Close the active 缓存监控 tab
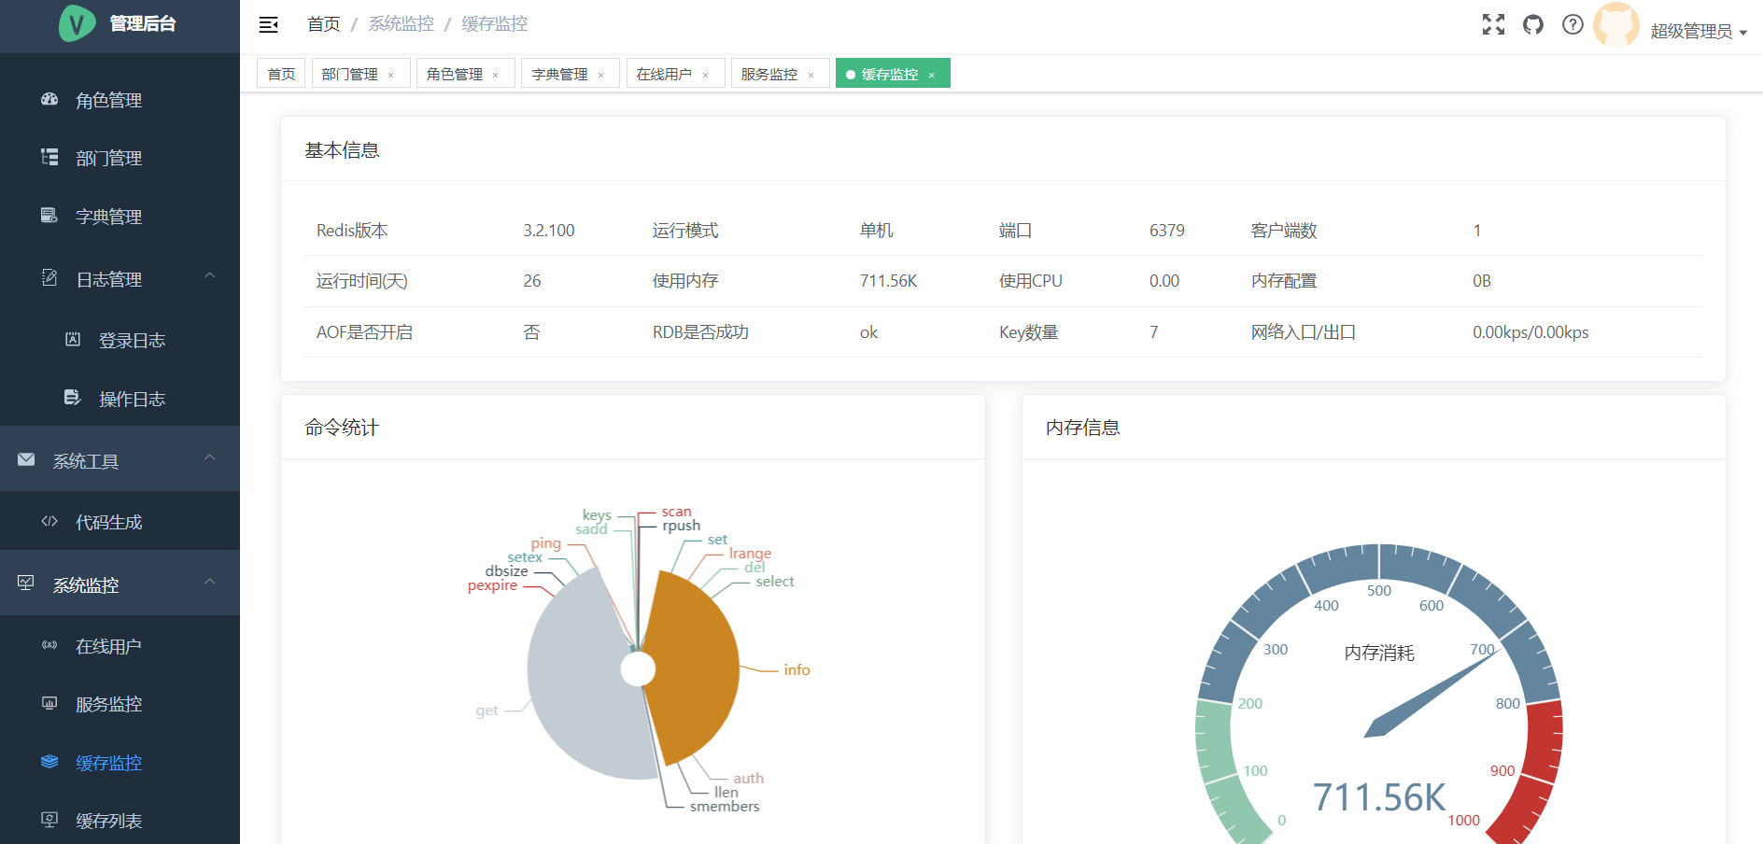The image size is (1763, 844). [931, 75]
